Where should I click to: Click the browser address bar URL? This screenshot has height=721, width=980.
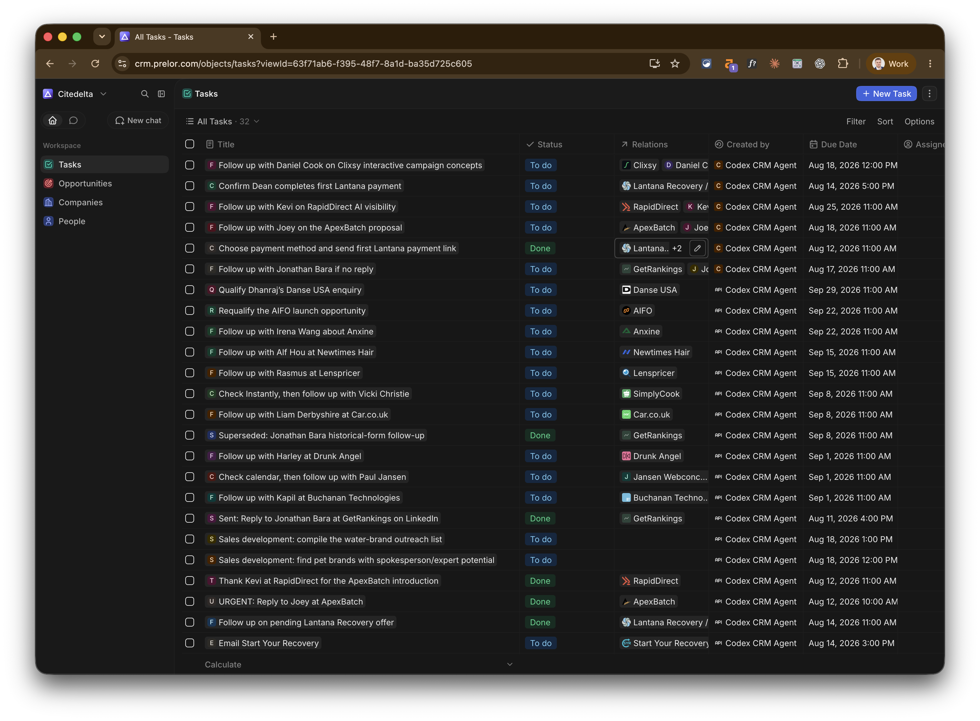coord(303,64)
